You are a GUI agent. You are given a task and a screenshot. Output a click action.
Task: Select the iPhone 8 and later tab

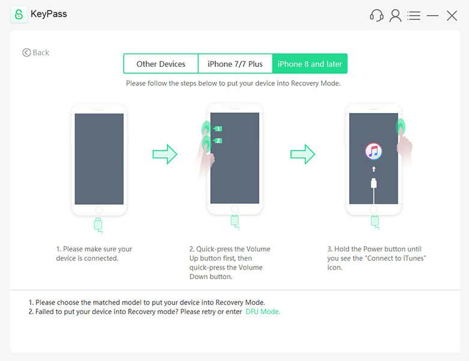310,64
